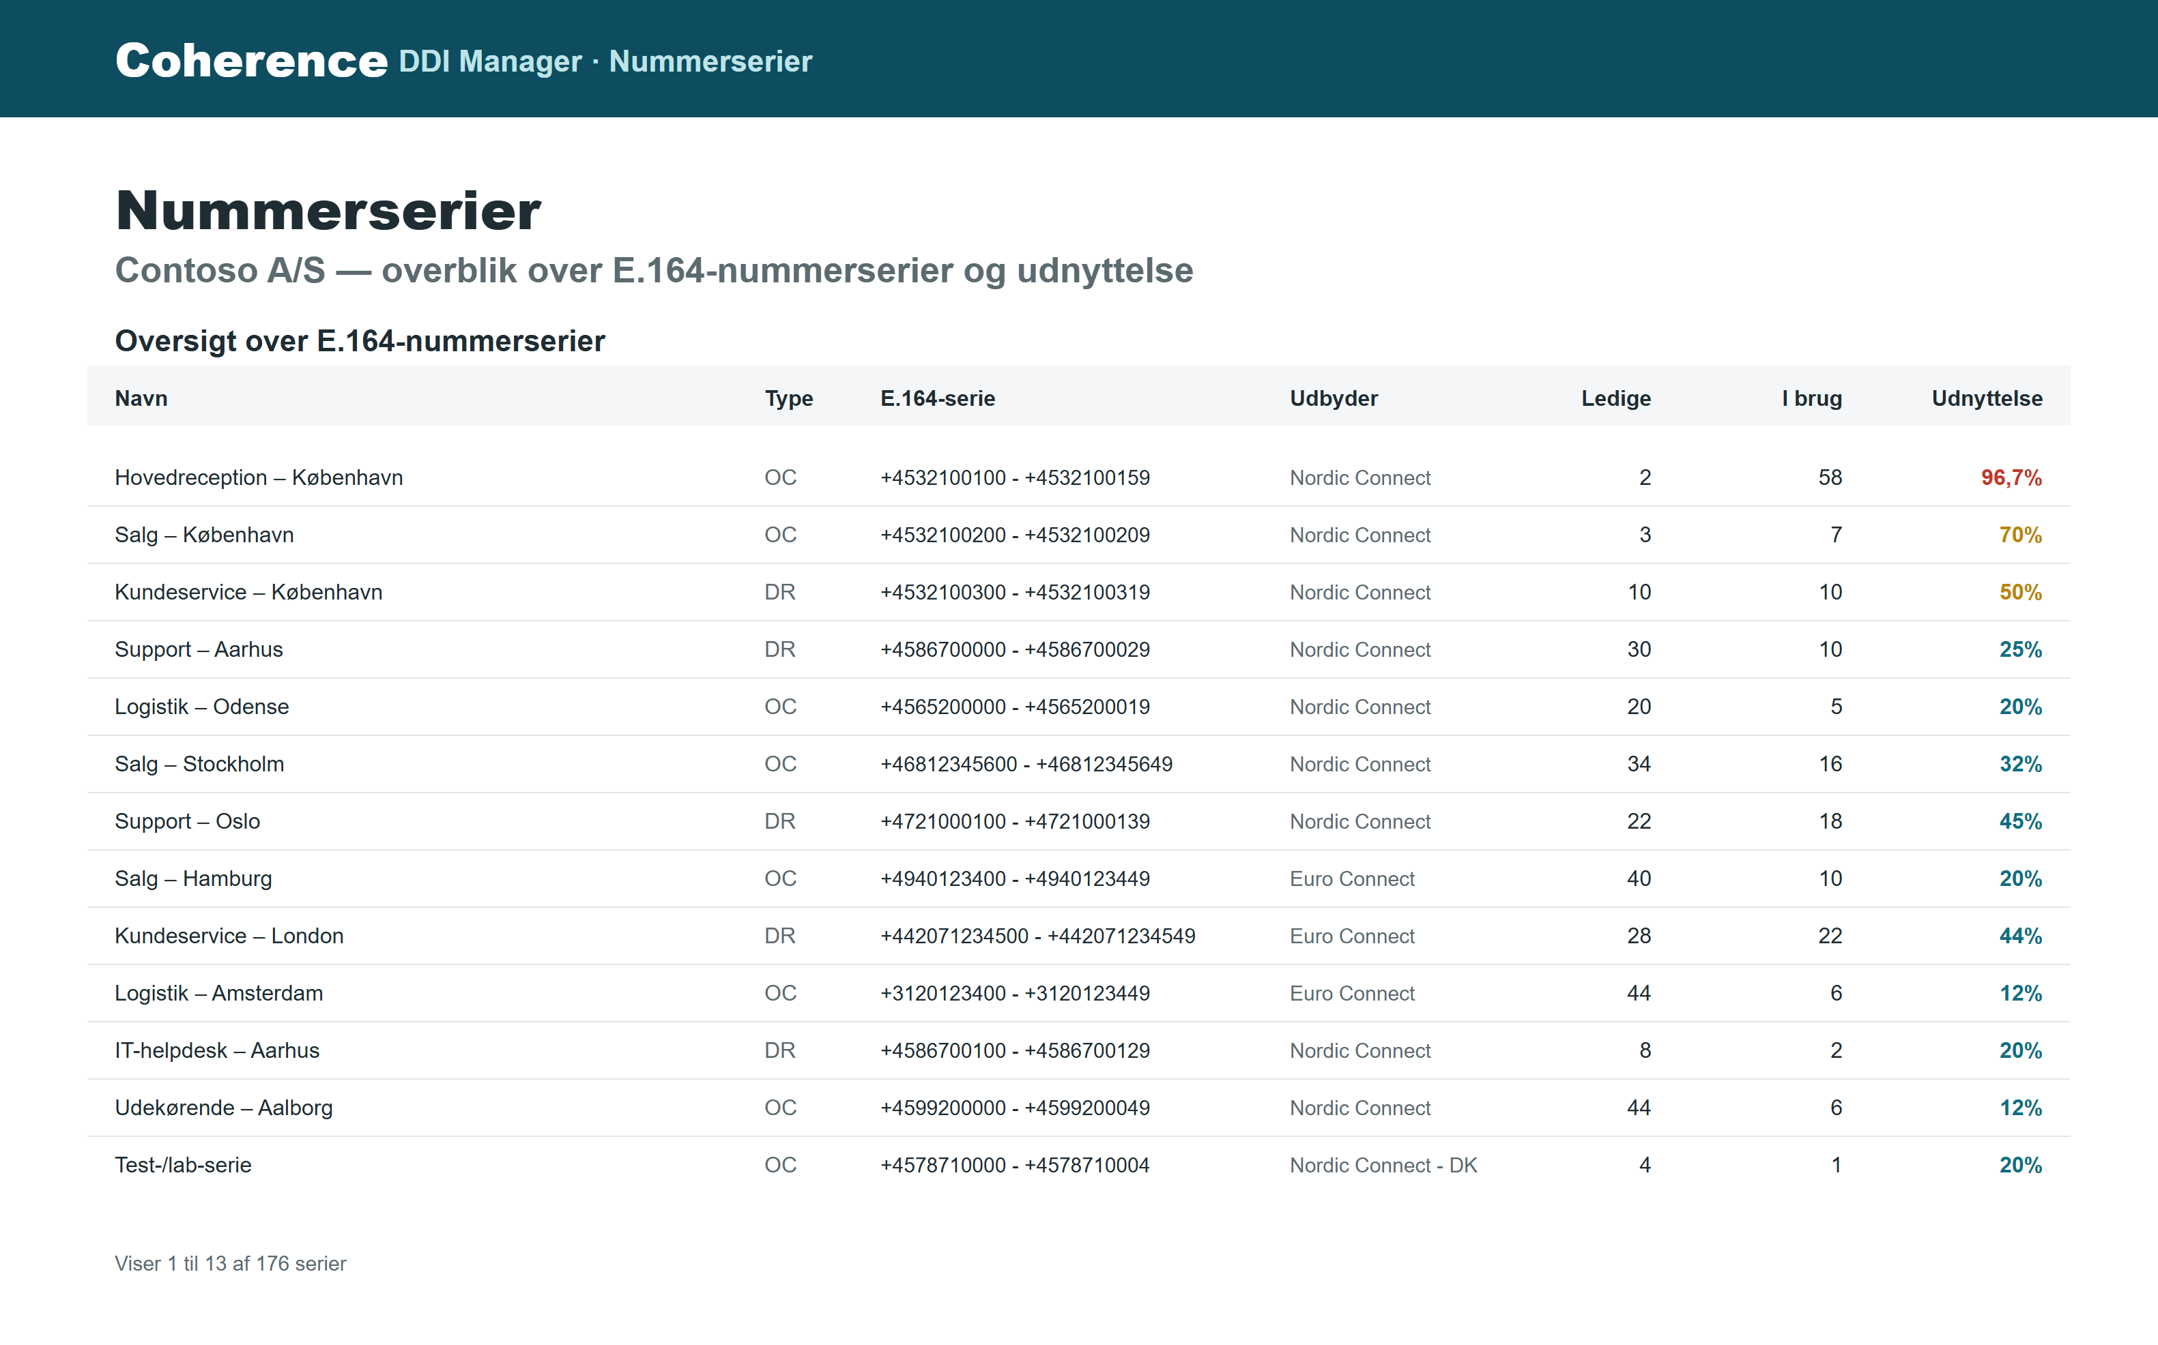Click the 'DDI Manager · Nummerserier' header text

click(605, 61)
